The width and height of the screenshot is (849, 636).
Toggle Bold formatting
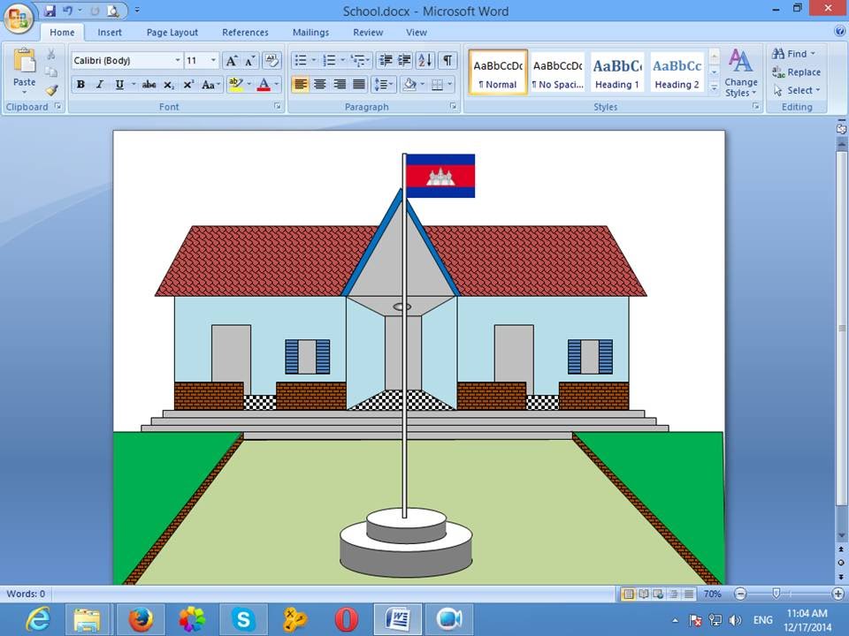point(80,84)
